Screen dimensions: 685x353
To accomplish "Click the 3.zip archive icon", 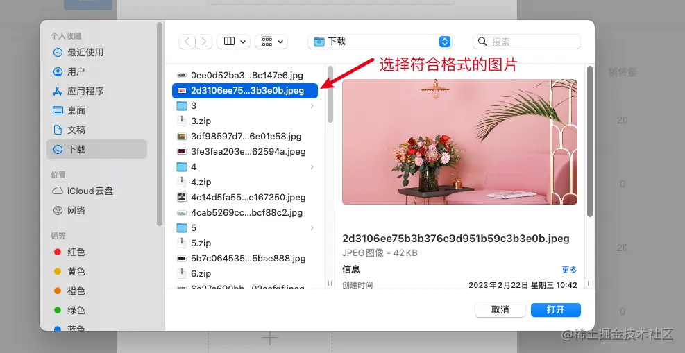I will 182,121.
